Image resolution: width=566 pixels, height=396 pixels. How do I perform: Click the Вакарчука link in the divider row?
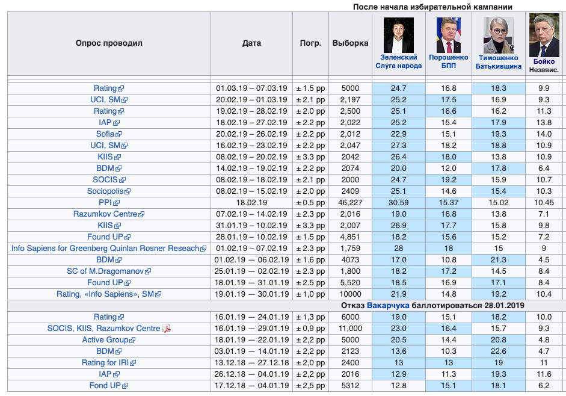[x=388, y=306]
